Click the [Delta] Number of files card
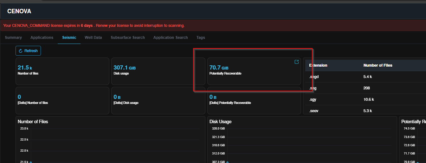The height and width of the screenshot is (163, 426). click(x=62, y=100)
